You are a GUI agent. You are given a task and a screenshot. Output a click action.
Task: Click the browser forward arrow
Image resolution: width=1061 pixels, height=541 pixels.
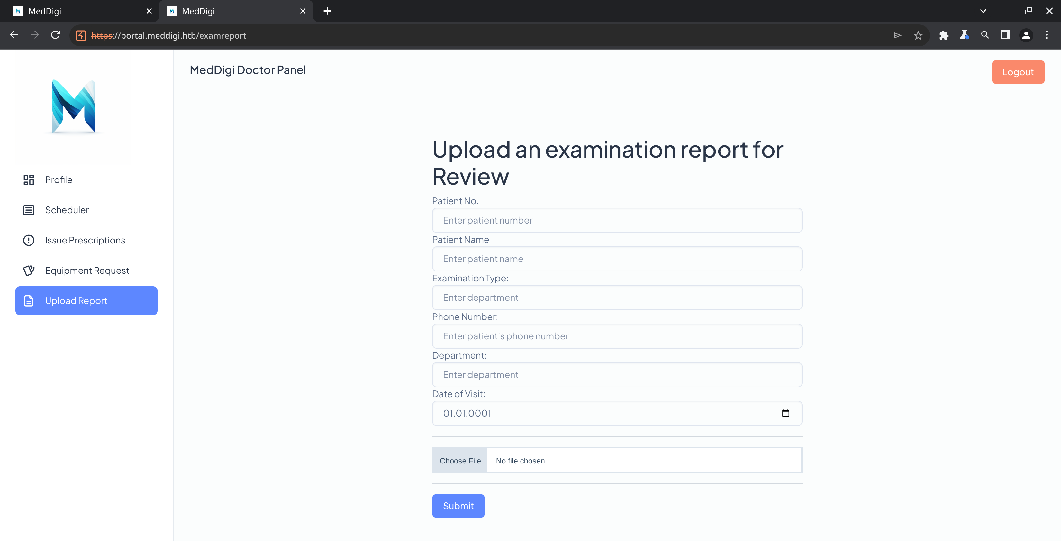click(x=35, y=35)
